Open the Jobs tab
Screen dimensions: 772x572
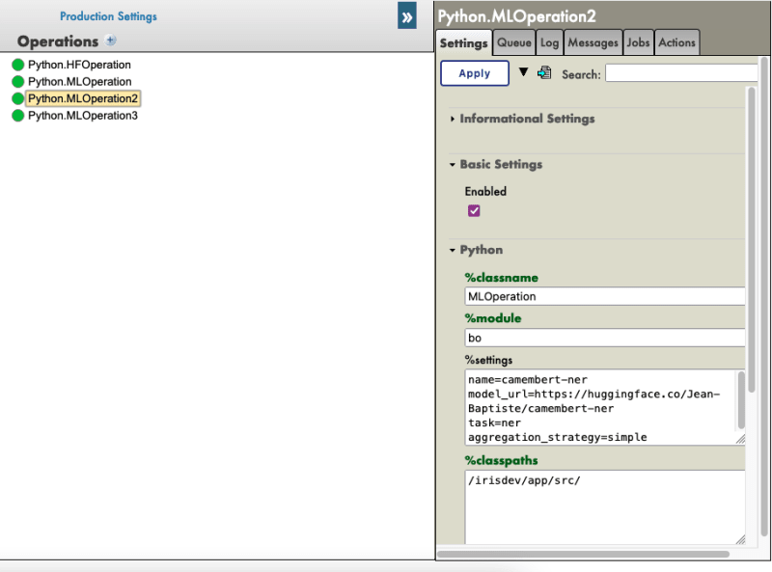point(638,42)
